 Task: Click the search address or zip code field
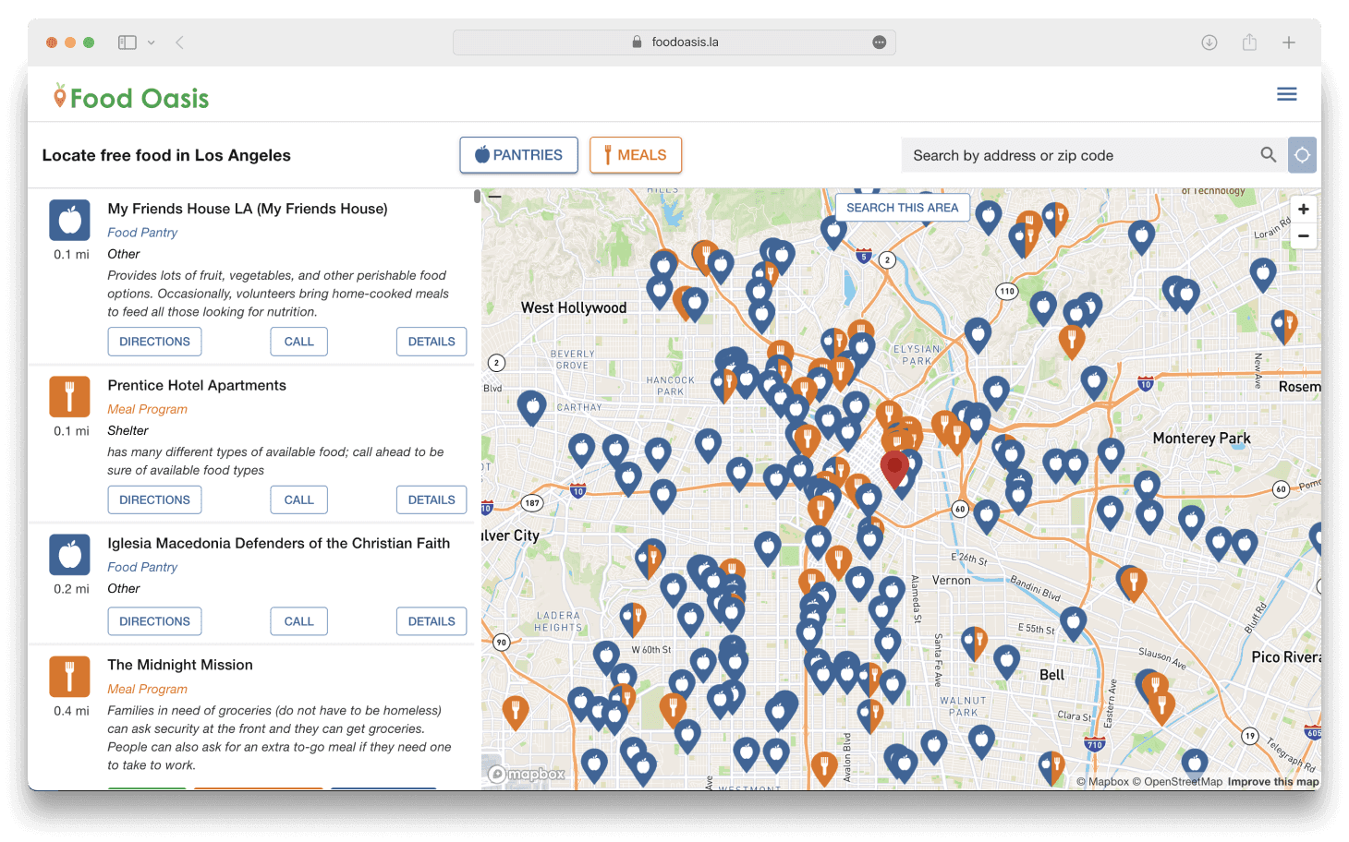[x=1077, y=155]
